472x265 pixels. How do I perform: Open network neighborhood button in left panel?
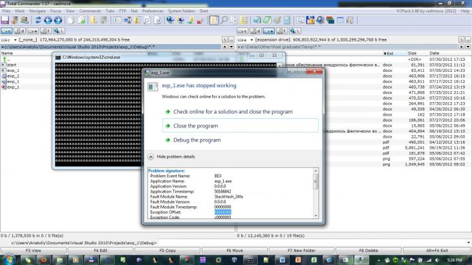59,31
